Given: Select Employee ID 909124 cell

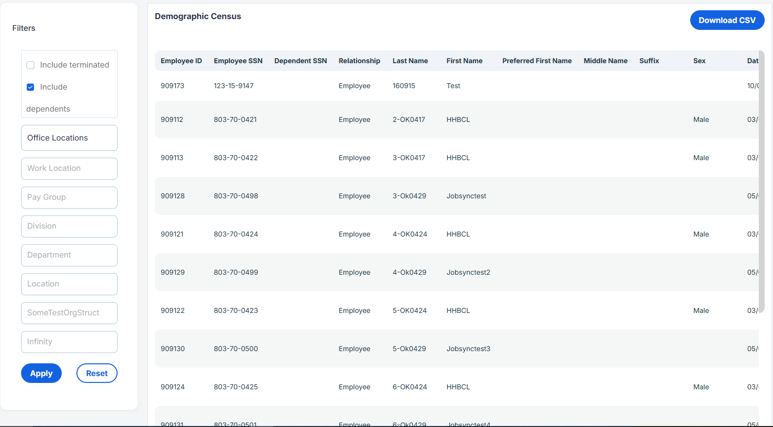Looking at the screenshot, I should [x=172, y=387].
